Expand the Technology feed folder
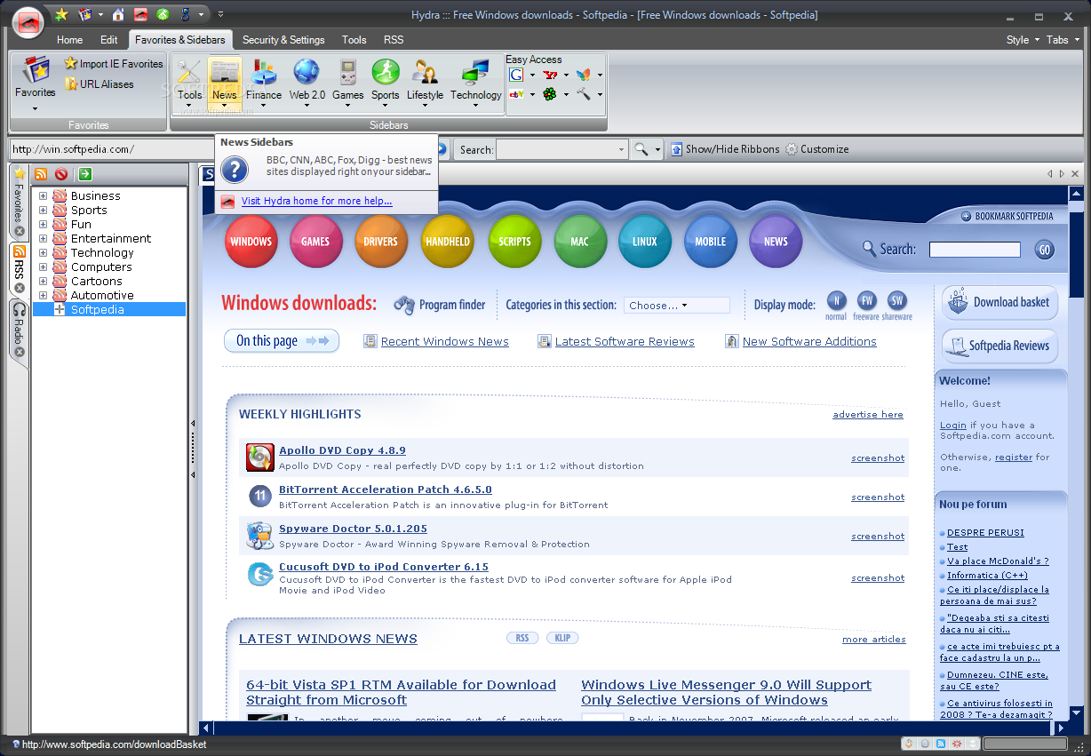This screenshot has height=756, width=1091. pos(43,253)
